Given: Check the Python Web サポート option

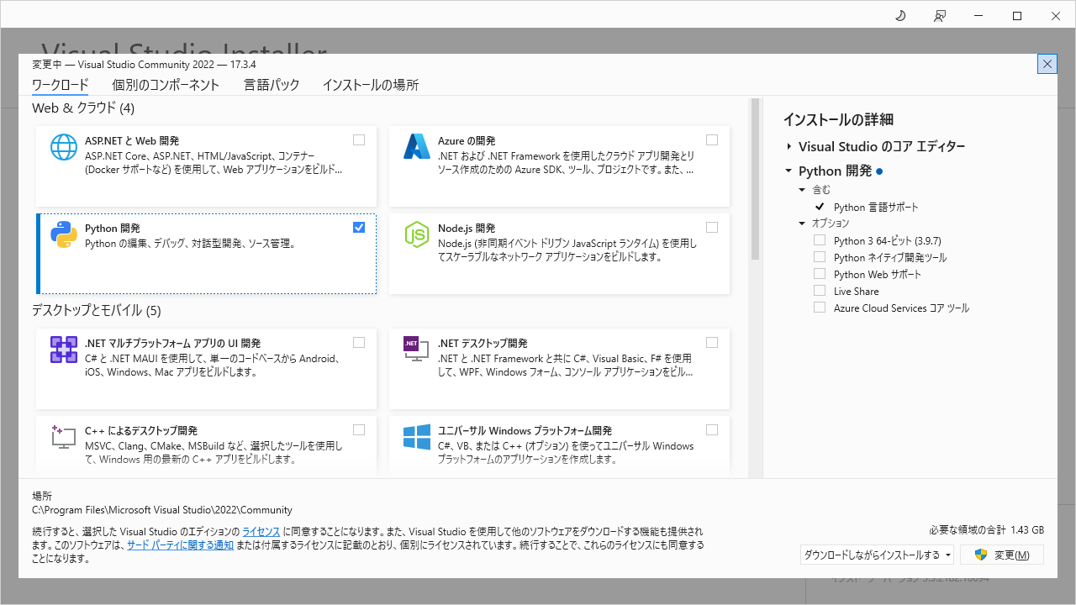Looking at the screenshot, I should pos(820,274).
